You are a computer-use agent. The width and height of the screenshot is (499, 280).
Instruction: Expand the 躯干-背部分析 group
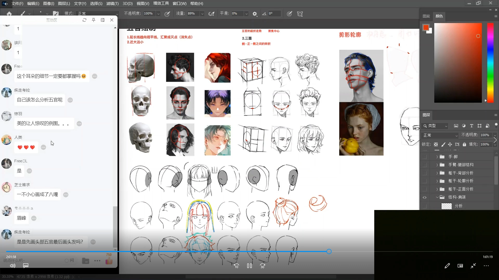click(x=437, y=173)
